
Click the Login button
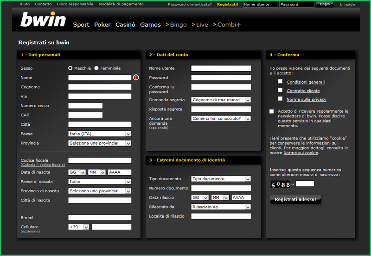[x=325, y=4]
